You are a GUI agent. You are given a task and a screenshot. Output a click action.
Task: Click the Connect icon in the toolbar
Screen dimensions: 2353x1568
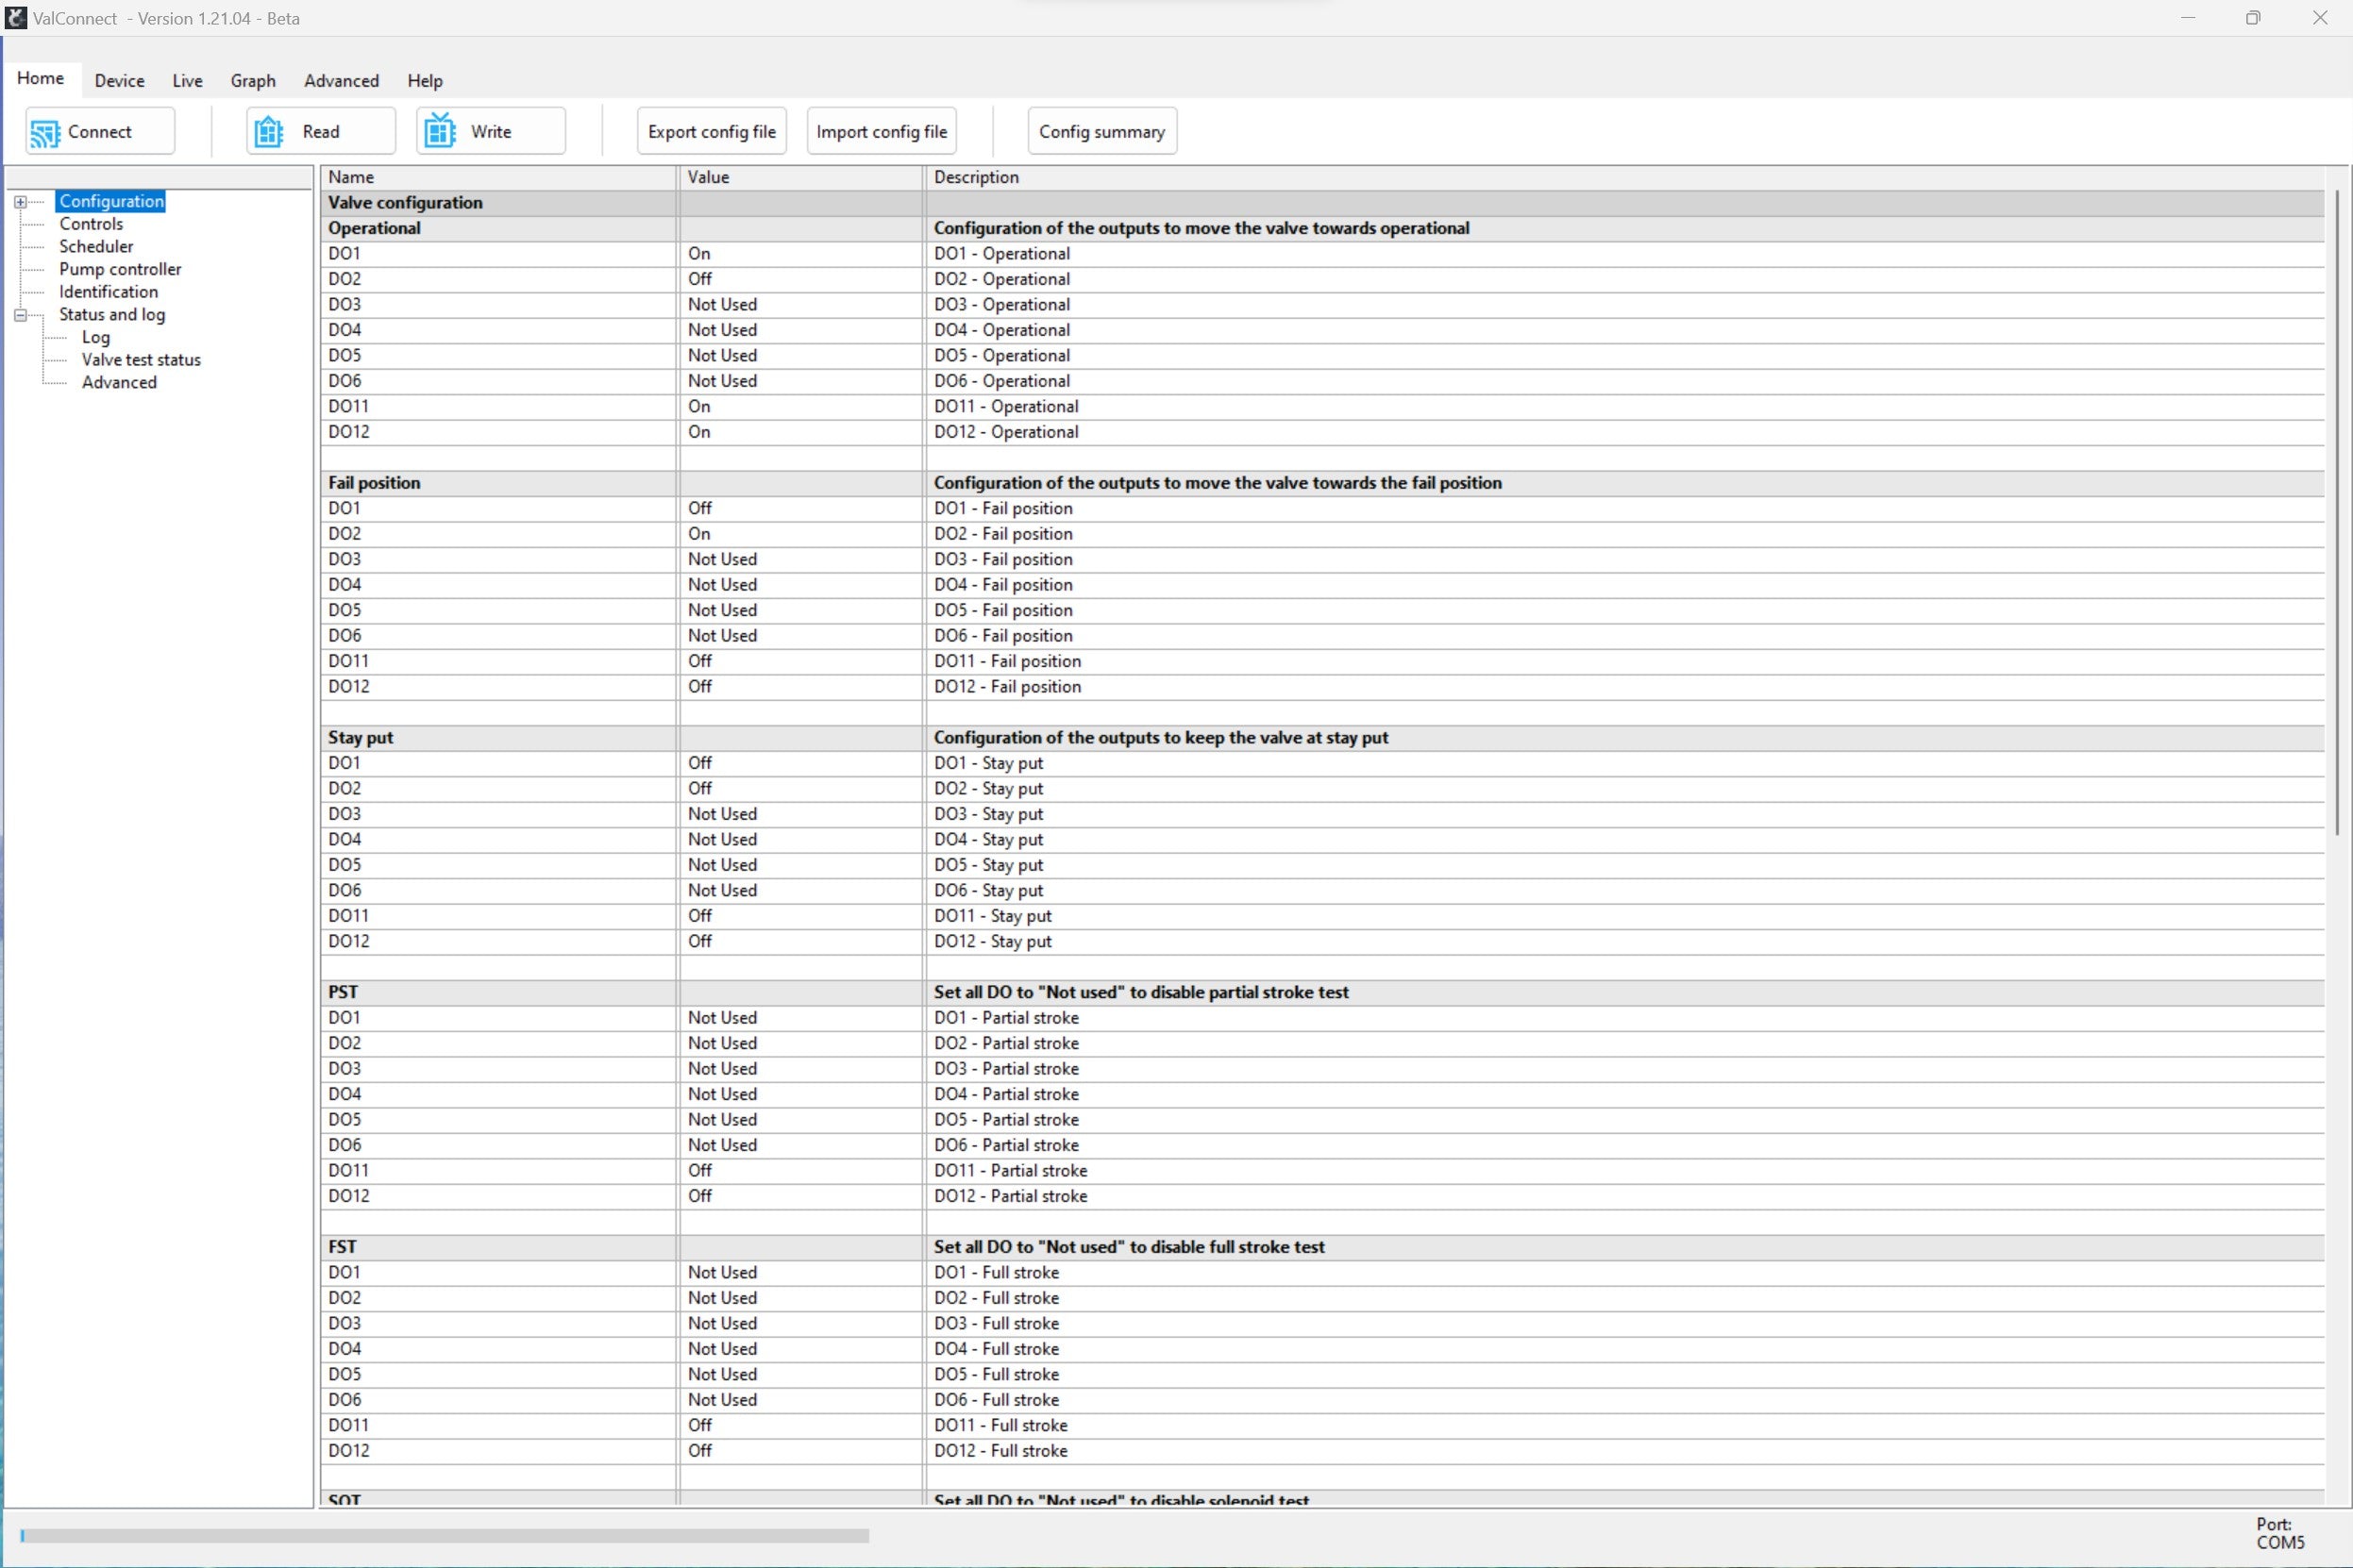coord(45,132)
